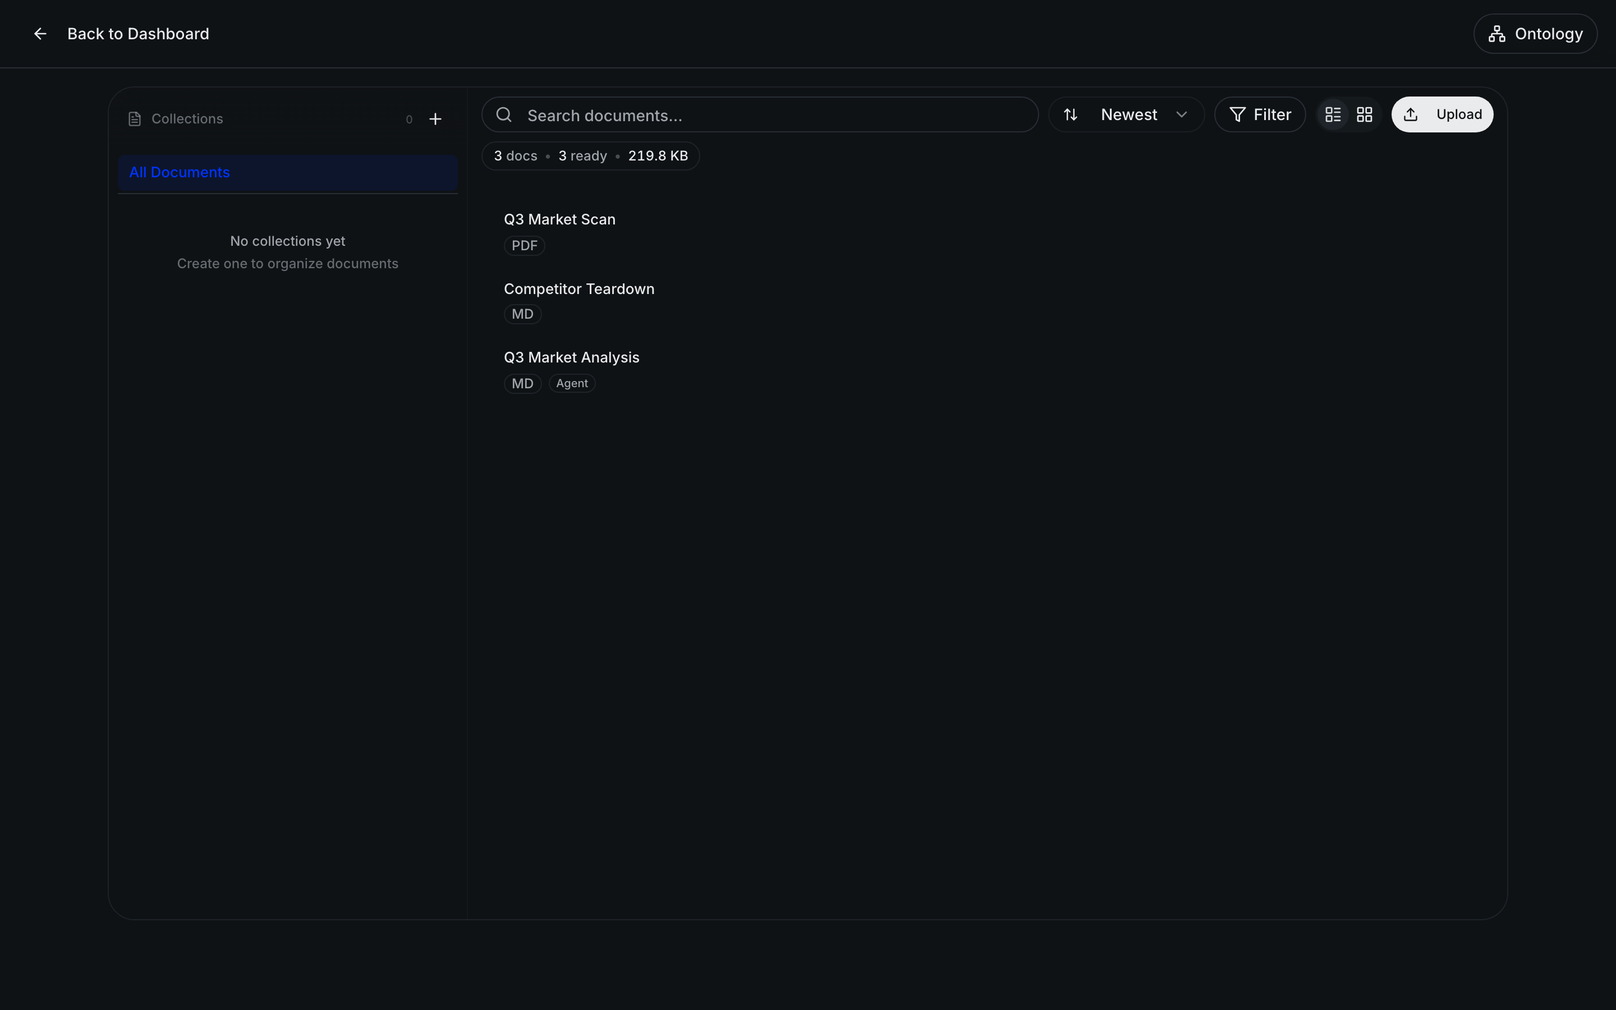
Task: Open the Q3 Market Scan document
Action: [x=559, y=219]
